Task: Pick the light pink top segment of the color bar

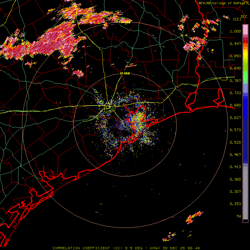Action: click(x=245, y=30)
